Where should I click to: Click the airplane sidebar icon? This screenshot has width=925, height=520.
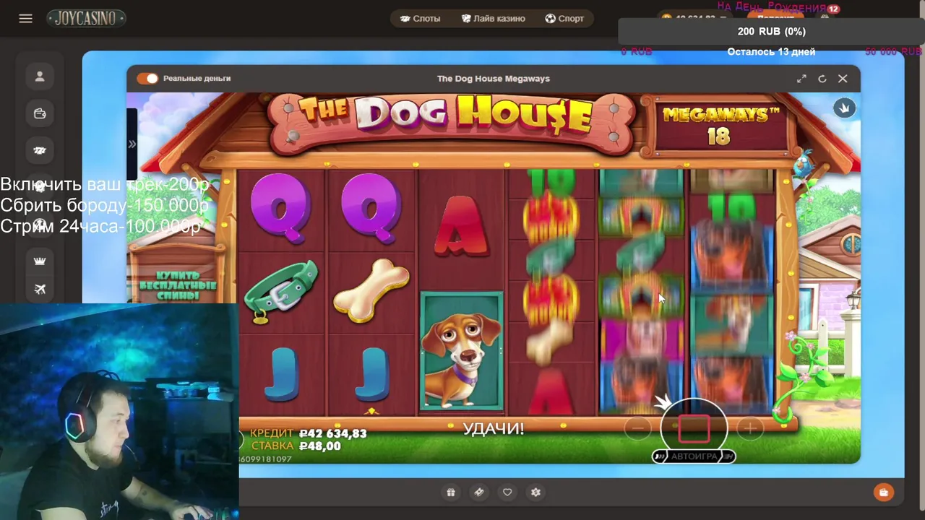point(40,289)
